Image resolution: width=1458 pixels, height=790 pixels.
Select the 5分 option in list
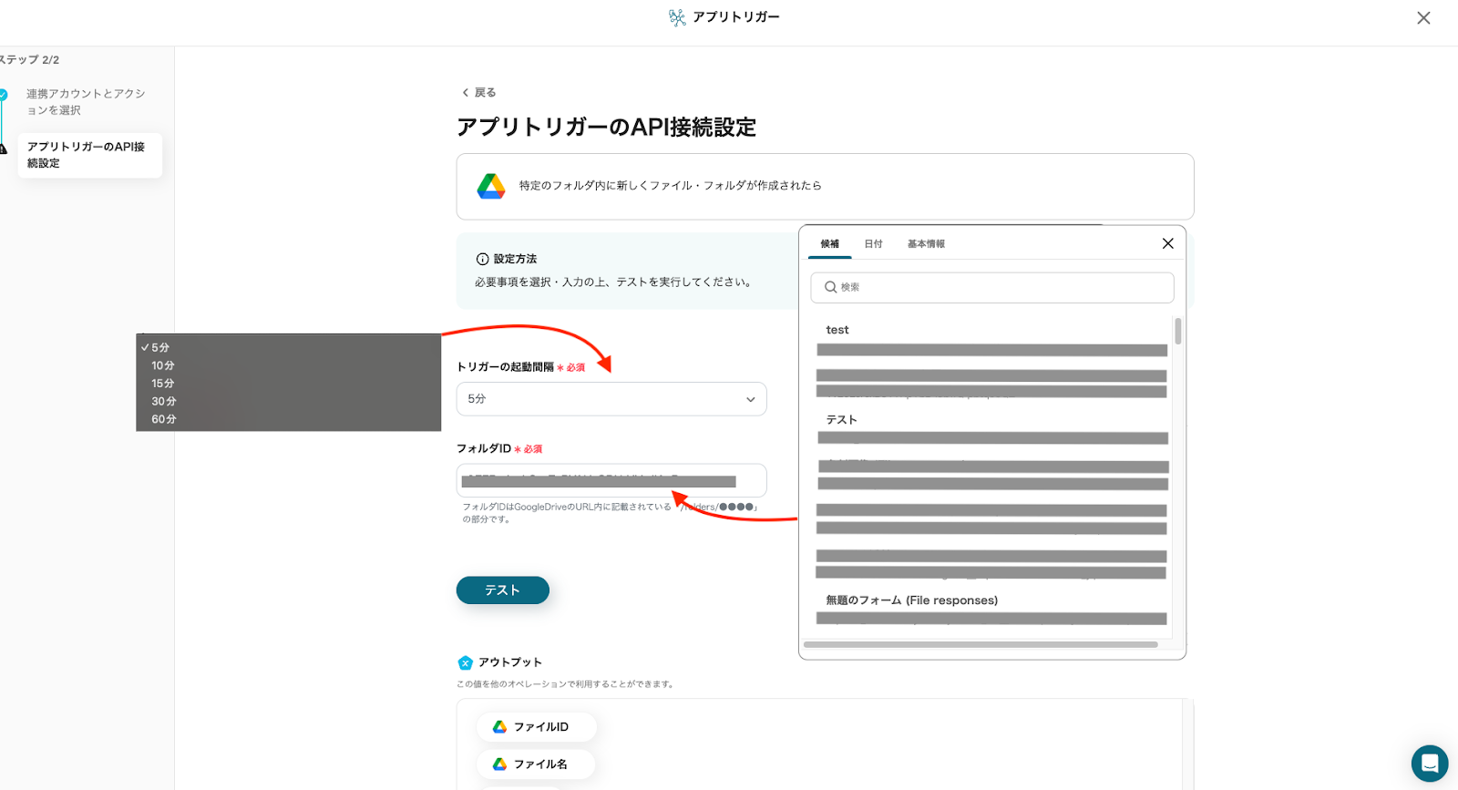[x=160, y=347]
